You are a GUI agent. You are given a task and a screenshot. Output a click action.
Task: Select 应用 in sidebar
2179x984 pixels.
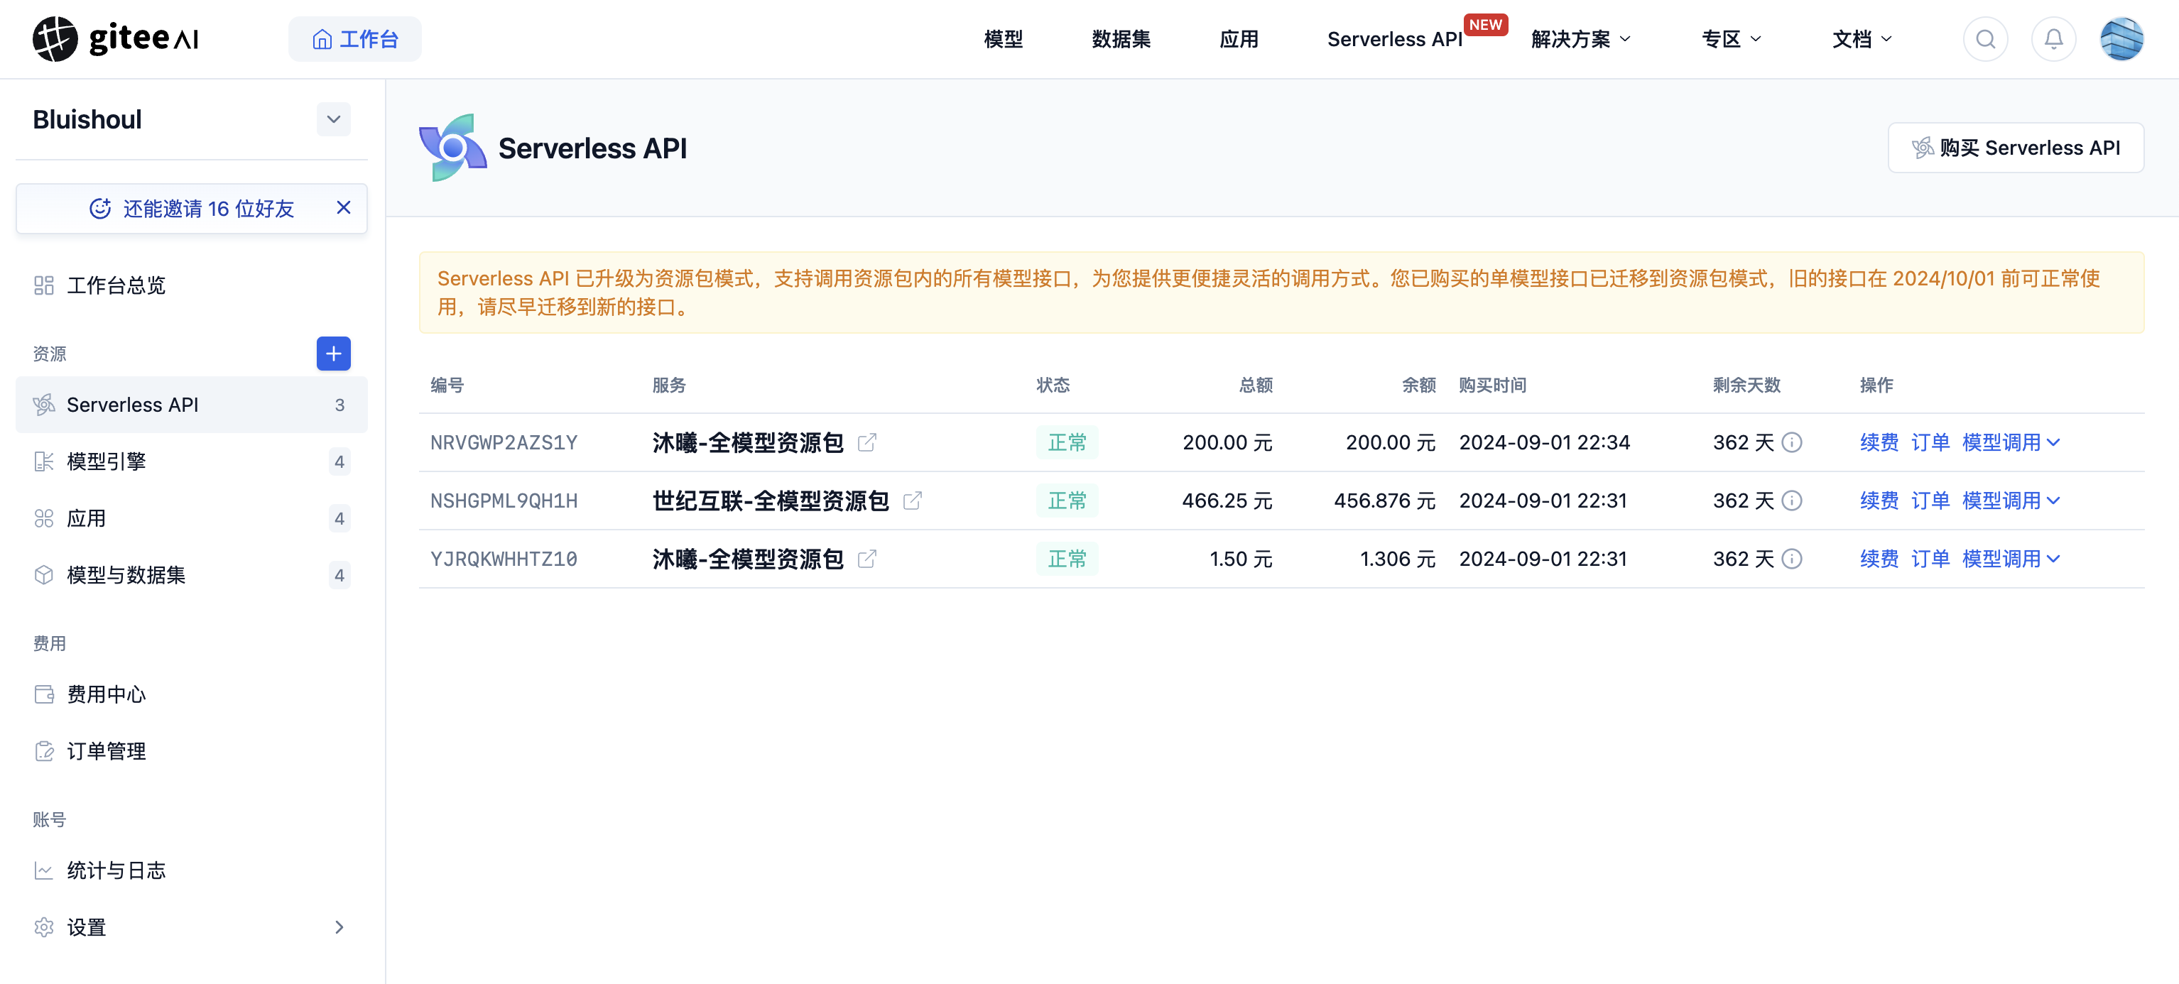click(x=191, y=518)
